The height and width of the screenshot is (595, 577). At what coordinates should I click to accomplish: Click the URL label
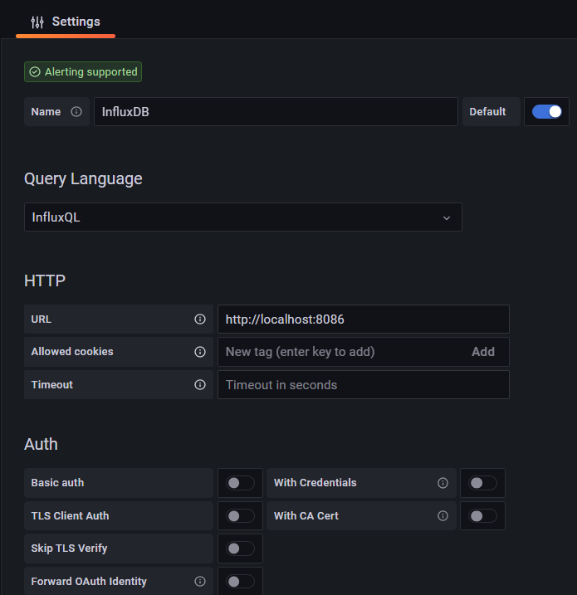(41, 319)
